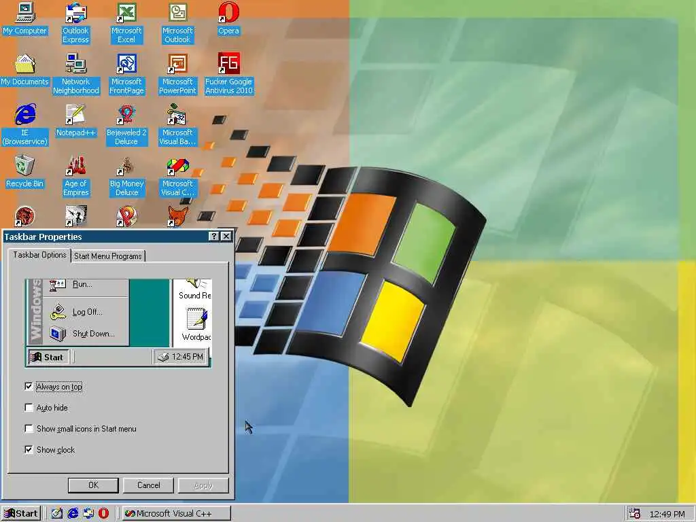Click the Opera quick launch icon
The image size is (696, 522).
tap(103, 514)
